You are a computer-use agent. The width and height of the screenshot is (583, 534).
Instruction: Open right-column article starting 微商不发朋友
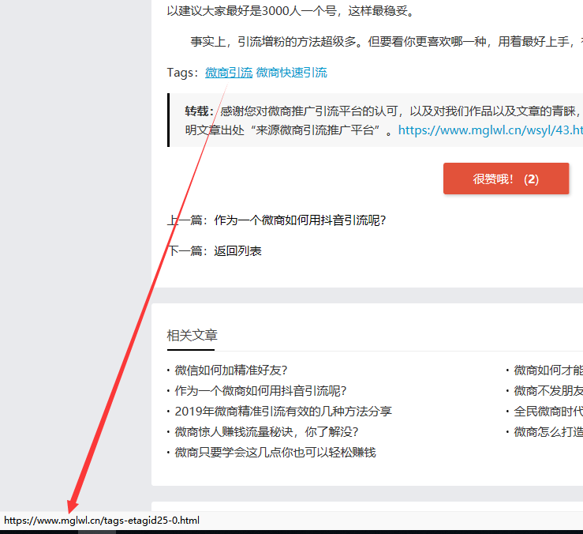coord(547,390)
